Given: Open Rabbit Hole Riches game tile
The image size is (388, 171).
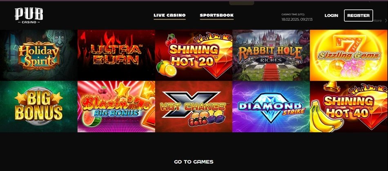Looking at the screenshot, I should click(271, 55).
